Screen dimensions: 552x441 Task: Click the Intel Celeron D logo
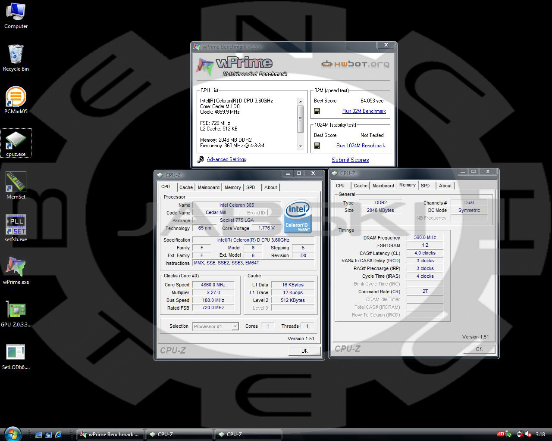[x=298, y=216]
